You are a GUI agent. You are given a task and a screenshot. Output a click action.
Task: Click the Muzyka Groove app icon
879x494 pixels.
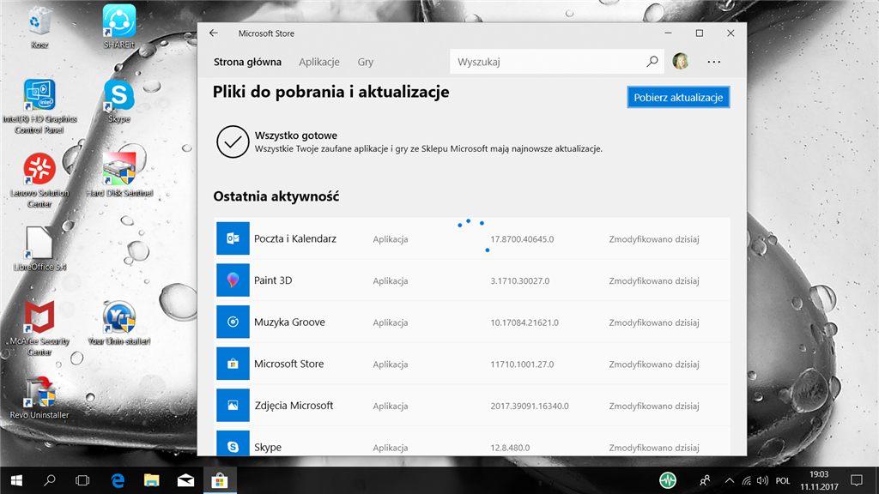233,322
